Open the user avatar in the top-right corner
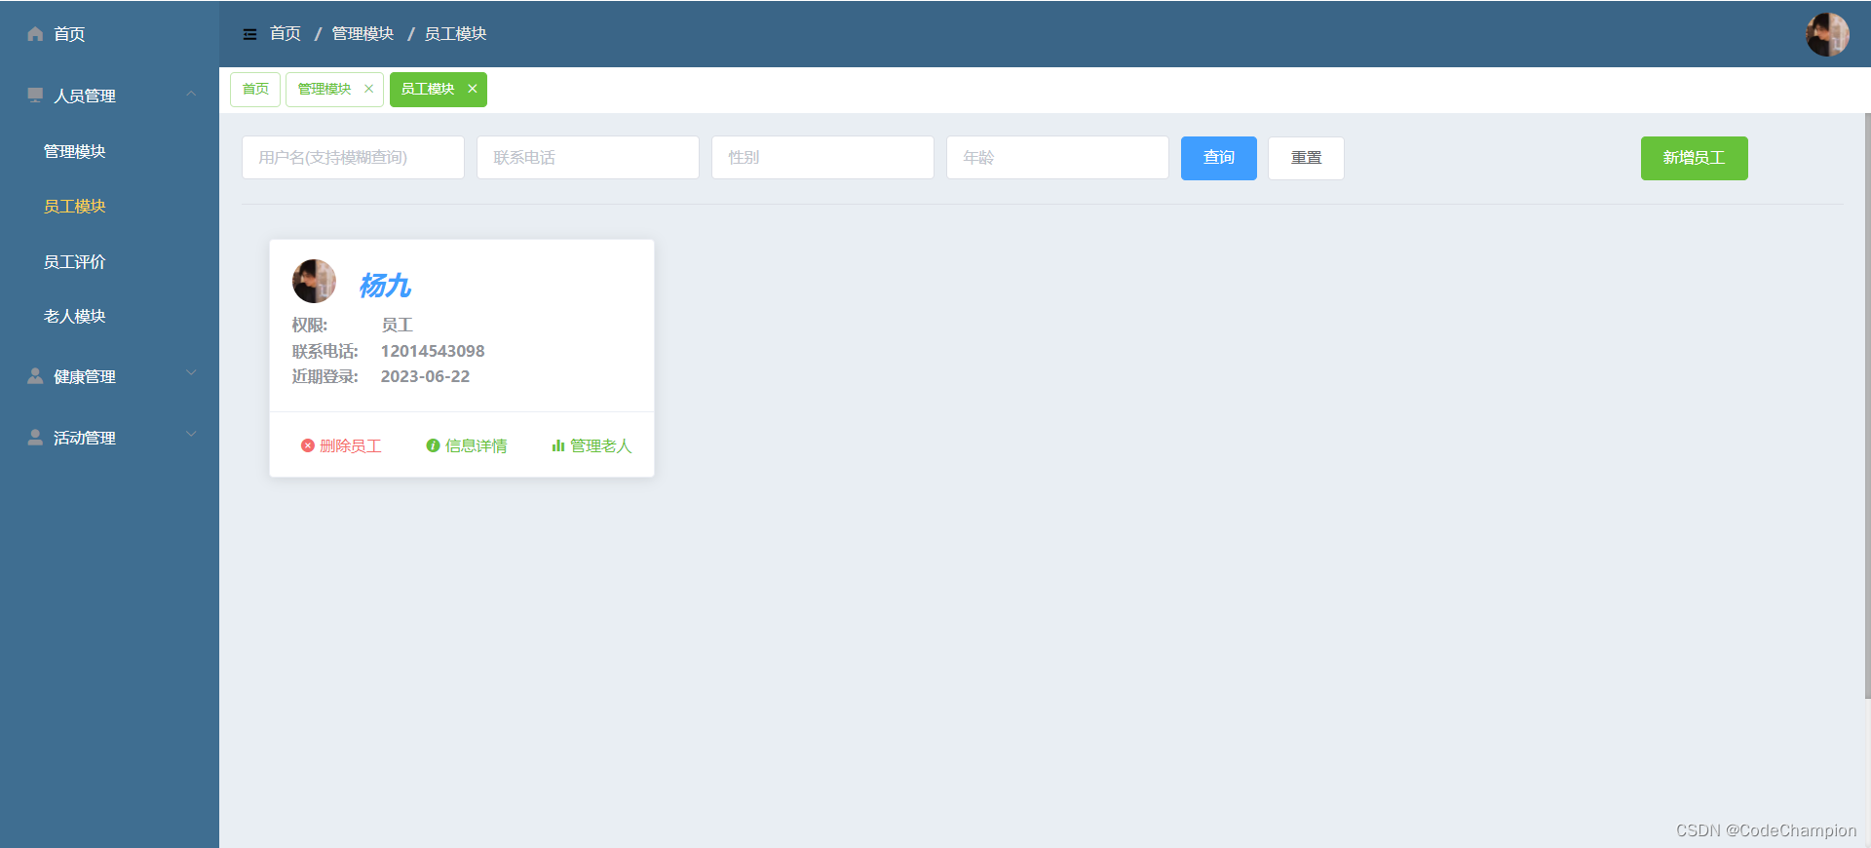This screenshot has height=848, width=1871. click(1827, 34)
